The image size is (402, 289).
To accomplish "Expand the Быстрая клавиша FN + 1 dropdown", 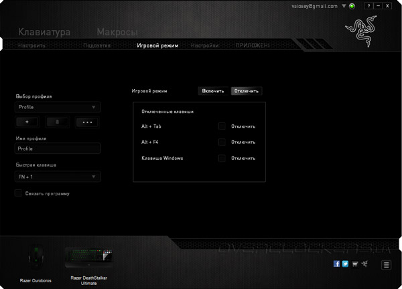I will (x=58, y=177).
